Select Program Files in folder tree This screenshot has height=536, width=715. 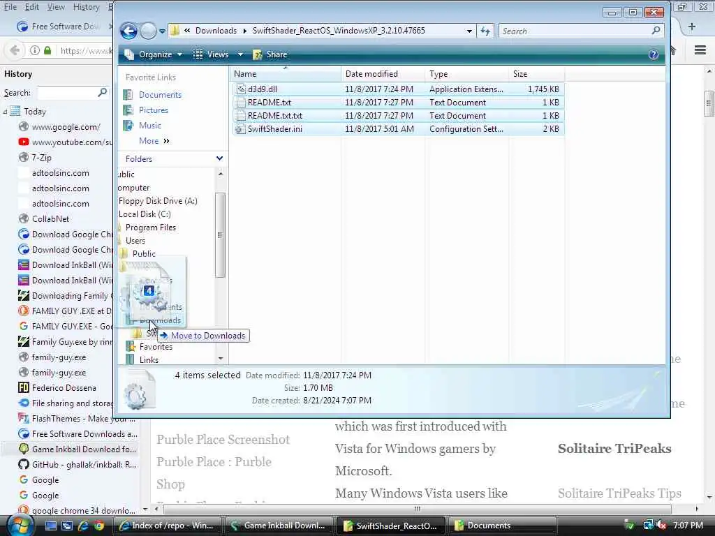tap(151, 228)
